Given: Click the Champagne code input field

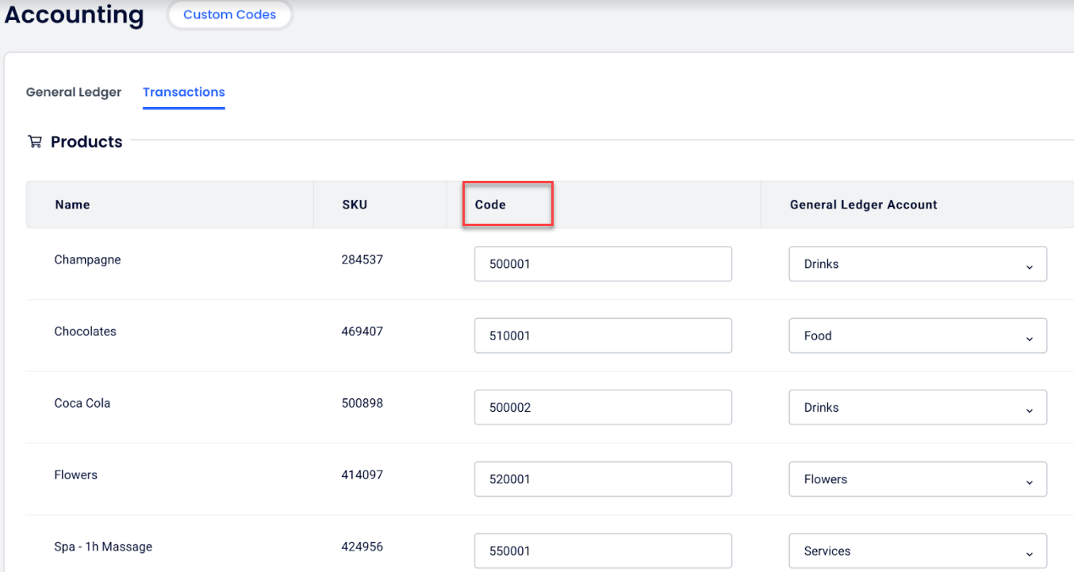Looking at the screenshot, I should tap(603, 264).
